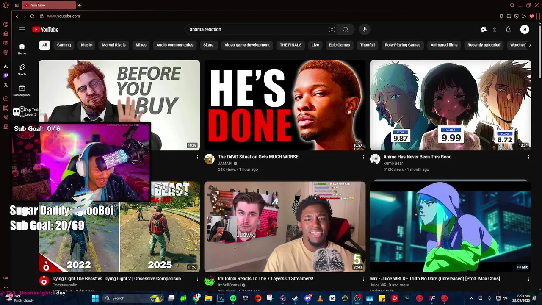Submit search with the magnifier button

tap(346, 29)
